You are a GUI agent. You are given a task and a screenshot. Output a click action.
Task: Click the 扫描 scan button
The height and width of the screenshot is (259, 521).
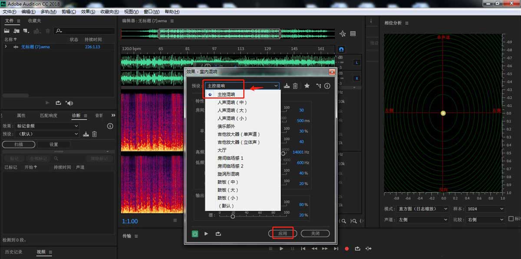tap(18, 144)
